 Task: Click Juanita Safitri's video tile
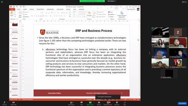160,43
